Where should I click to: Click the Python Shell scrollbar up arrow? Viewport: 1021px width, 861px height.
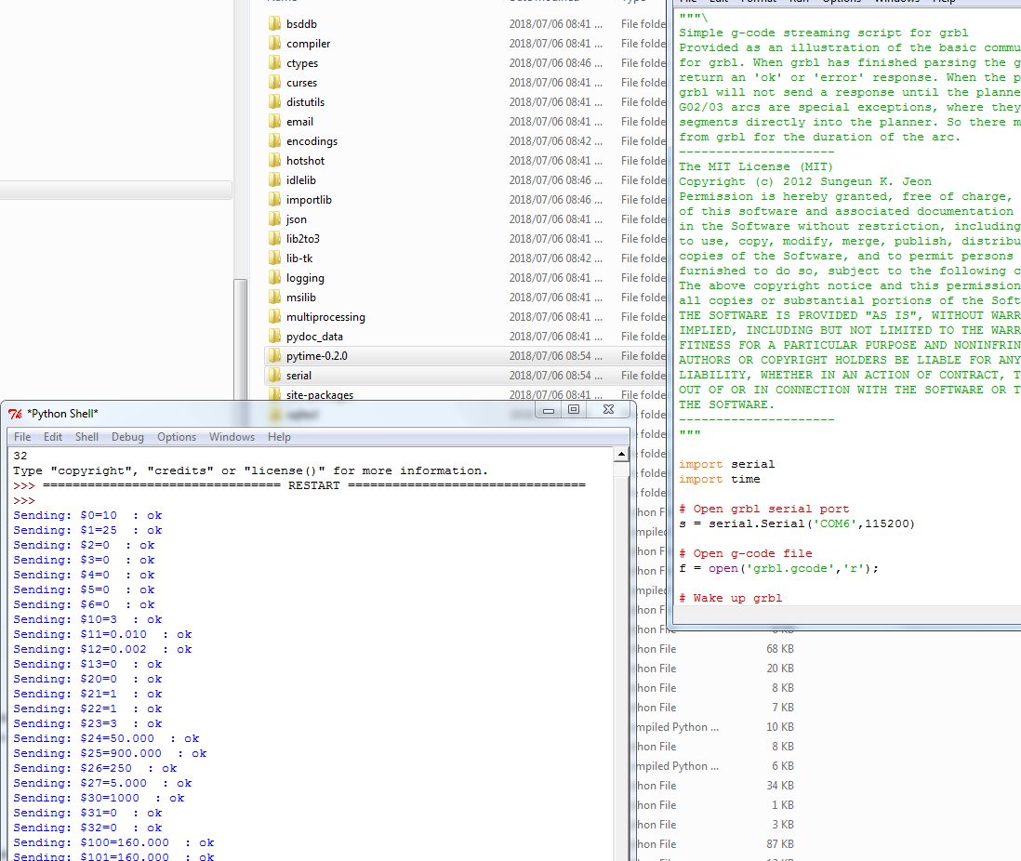click(621, 454)
